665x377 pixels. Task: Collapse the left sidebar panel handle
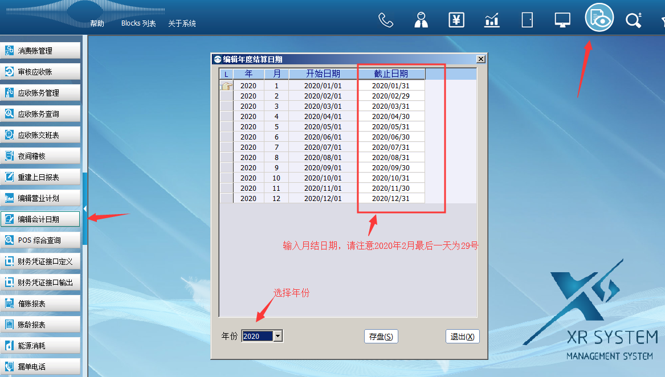(x=85, y=209)
